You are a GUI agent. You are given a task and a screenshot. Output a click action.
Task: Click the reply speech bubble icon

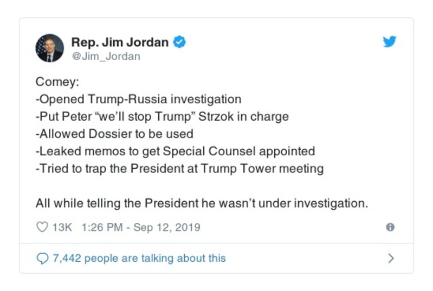click(42, 259)
